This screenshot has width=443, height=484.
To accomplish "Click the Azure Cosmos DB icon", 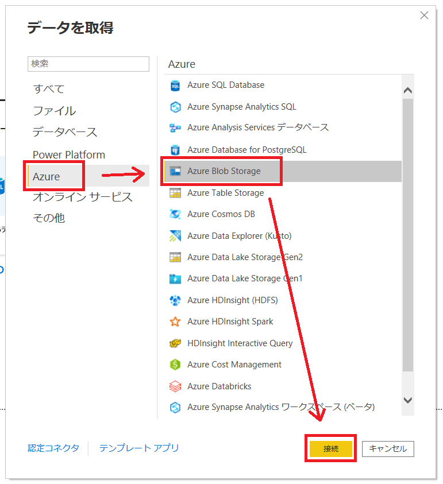I will click(x=175, y=214).
